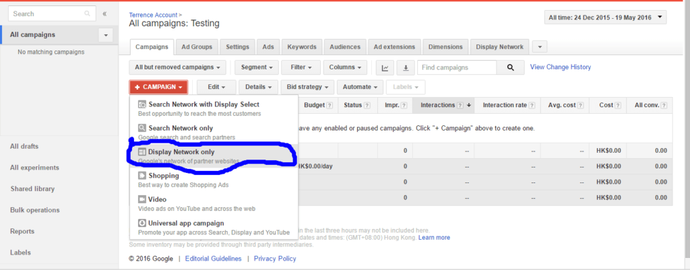
Task: Click Display Network only icon
Action: click(x=142, y=152)
